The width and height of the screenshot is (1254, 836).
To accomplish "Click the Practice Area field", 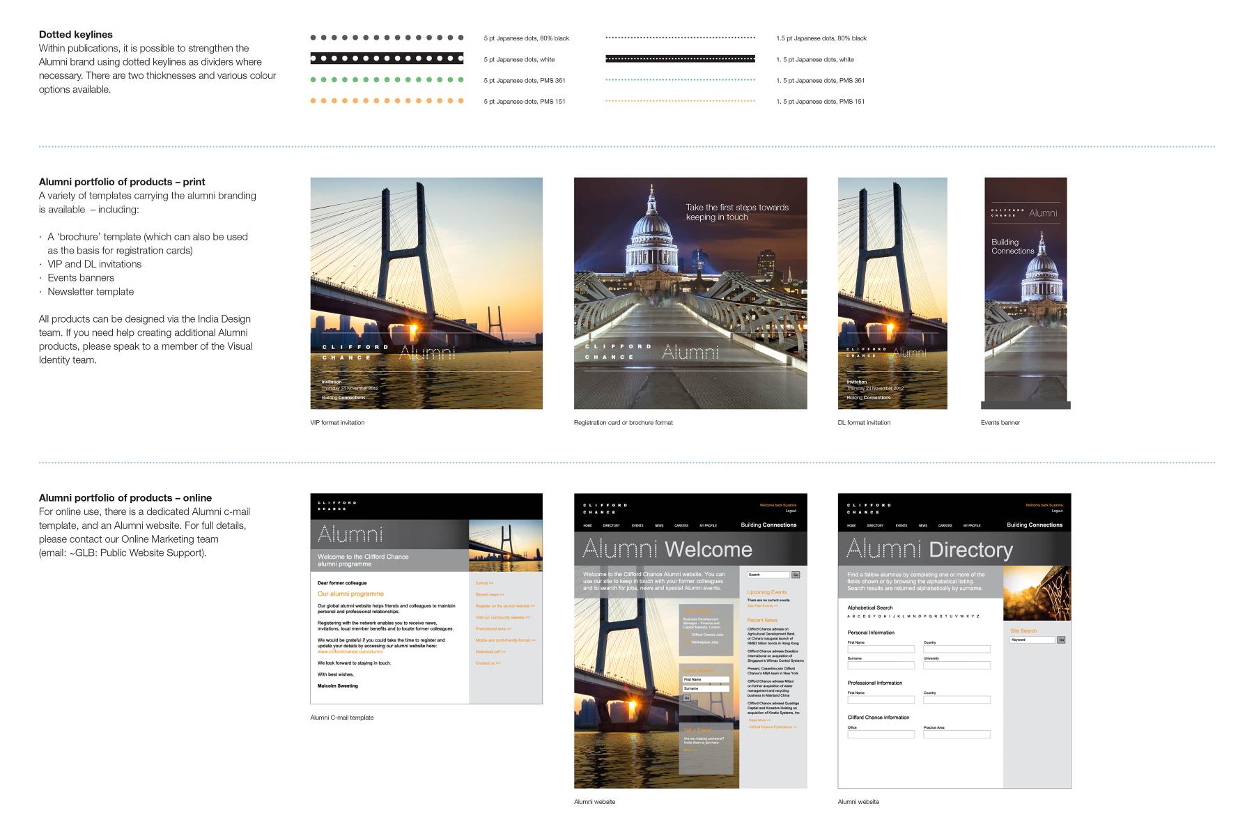I will pyautogui.click(x=957, y=734).
